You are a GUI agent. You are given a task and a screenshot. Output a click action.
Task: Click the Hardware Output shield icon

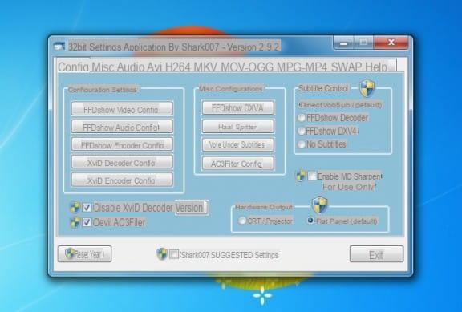(x=320, y=205)
